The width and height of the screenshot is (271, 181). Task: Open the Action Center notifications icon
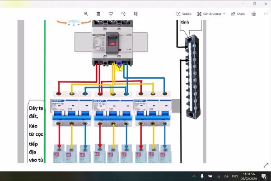pyautogui.click(x=264, y=176)
